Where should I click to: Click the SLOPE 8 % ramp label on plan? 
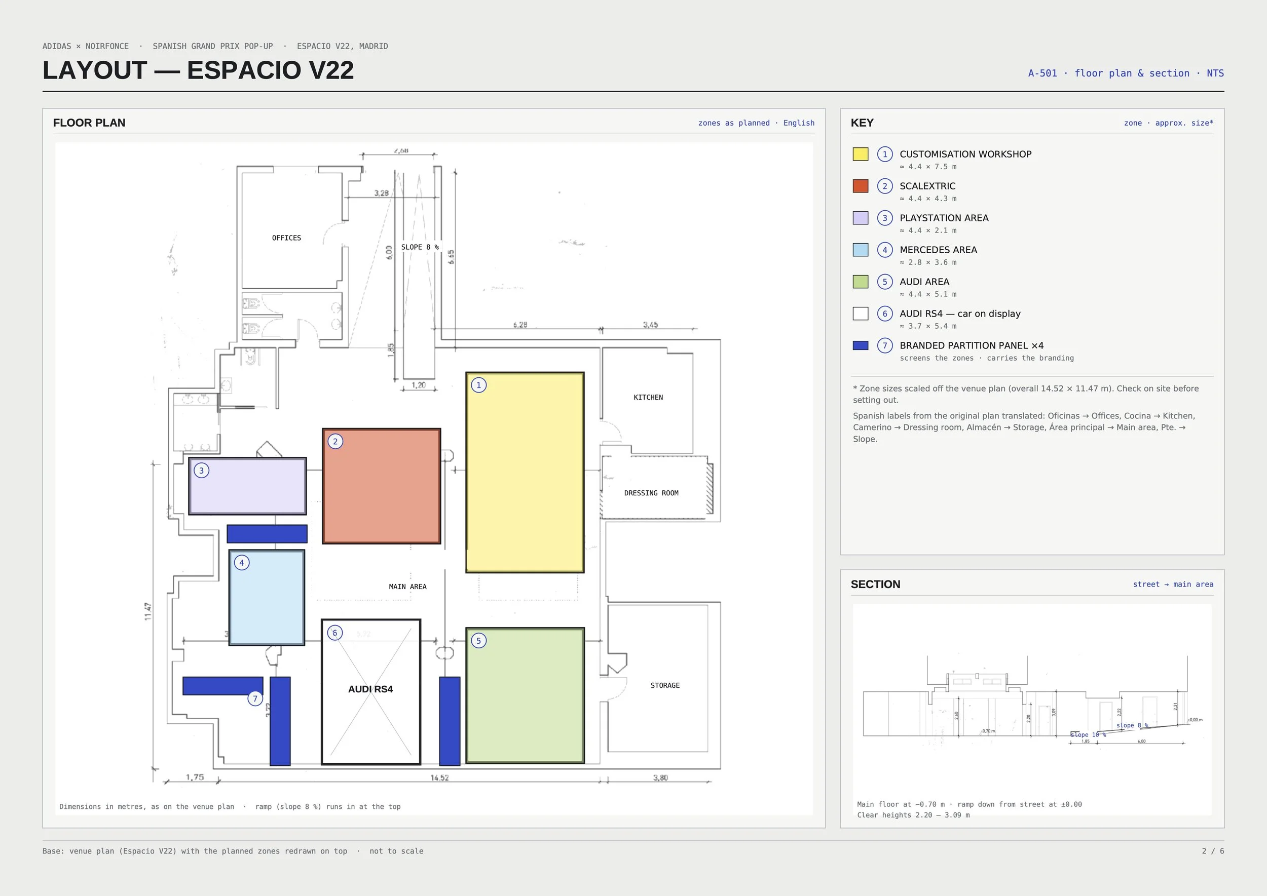pyautogui.click(x=420, y=247)
